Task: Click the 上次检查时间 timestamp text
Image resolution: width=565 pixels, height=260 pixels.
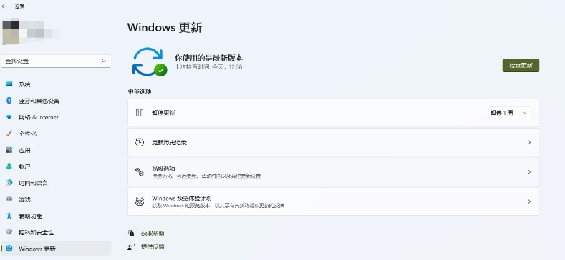Action: (208, 67)
